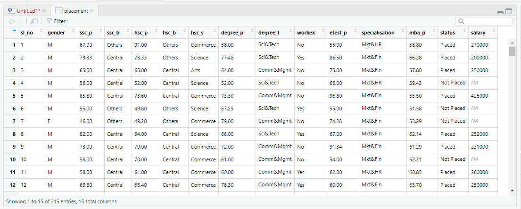Sort by the degree_t column

point(275,33)
